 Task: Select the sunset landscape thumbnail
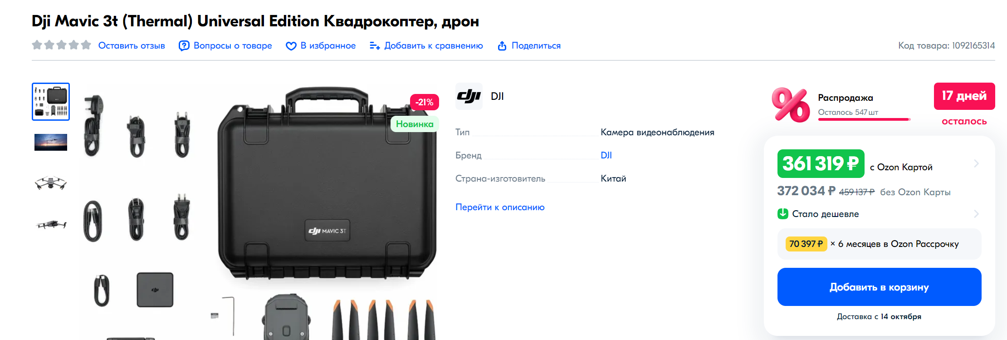pyautogui.click(x=51, y=142)
